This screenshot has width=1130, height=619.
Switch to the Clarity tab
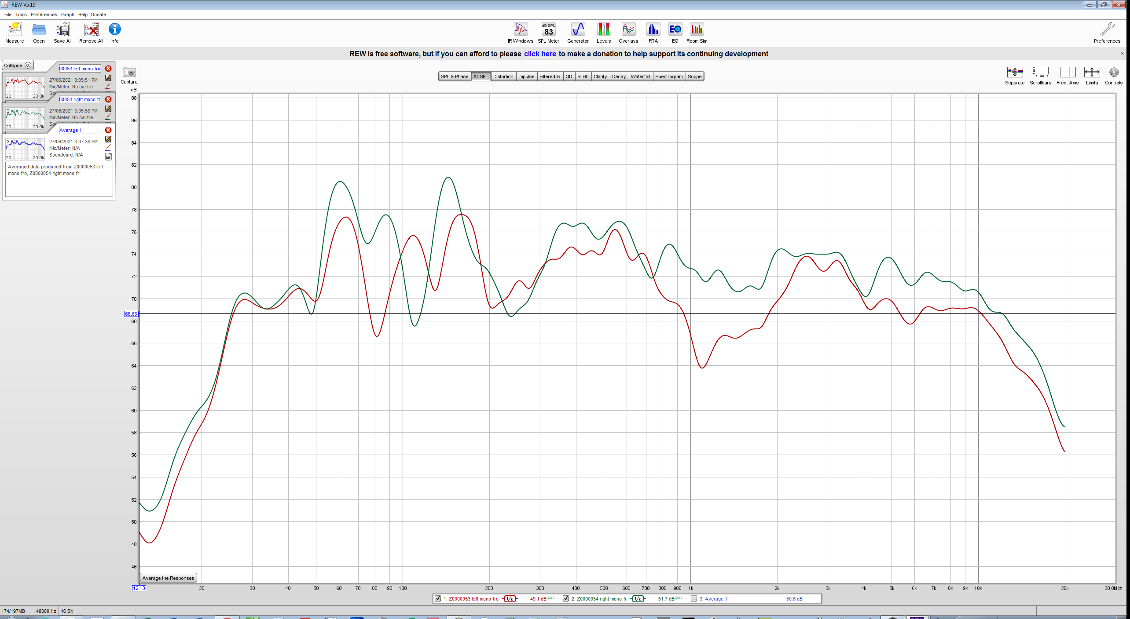click(600, 76)
